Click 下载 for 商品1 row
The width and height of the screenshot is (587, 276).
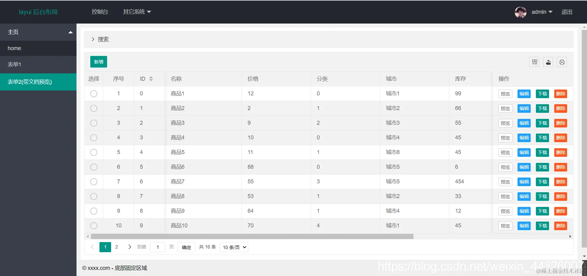(543, 94)
